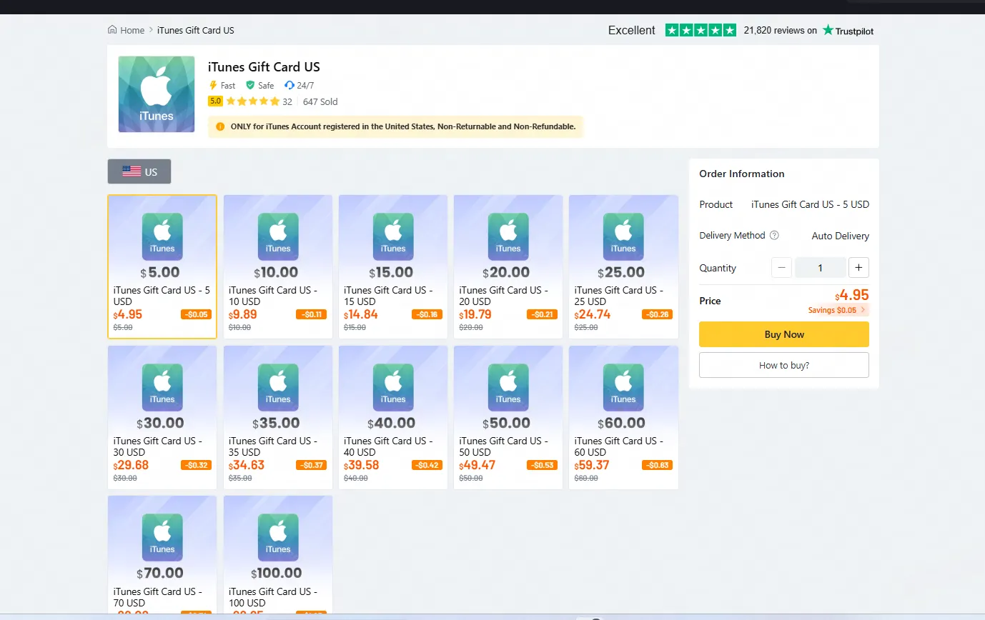
Task: Click the -$0.32 discount badge
Action: [196, 465]
